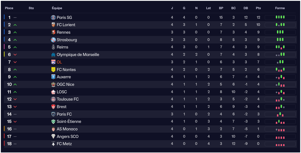Click the AS Monaco club crest
The height and width of the screenshot is (153, 301).
tap(53, 129)
